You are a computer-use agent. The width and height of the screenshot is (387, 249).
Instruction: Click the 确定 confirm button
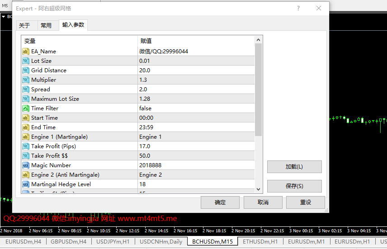(220, 202)
